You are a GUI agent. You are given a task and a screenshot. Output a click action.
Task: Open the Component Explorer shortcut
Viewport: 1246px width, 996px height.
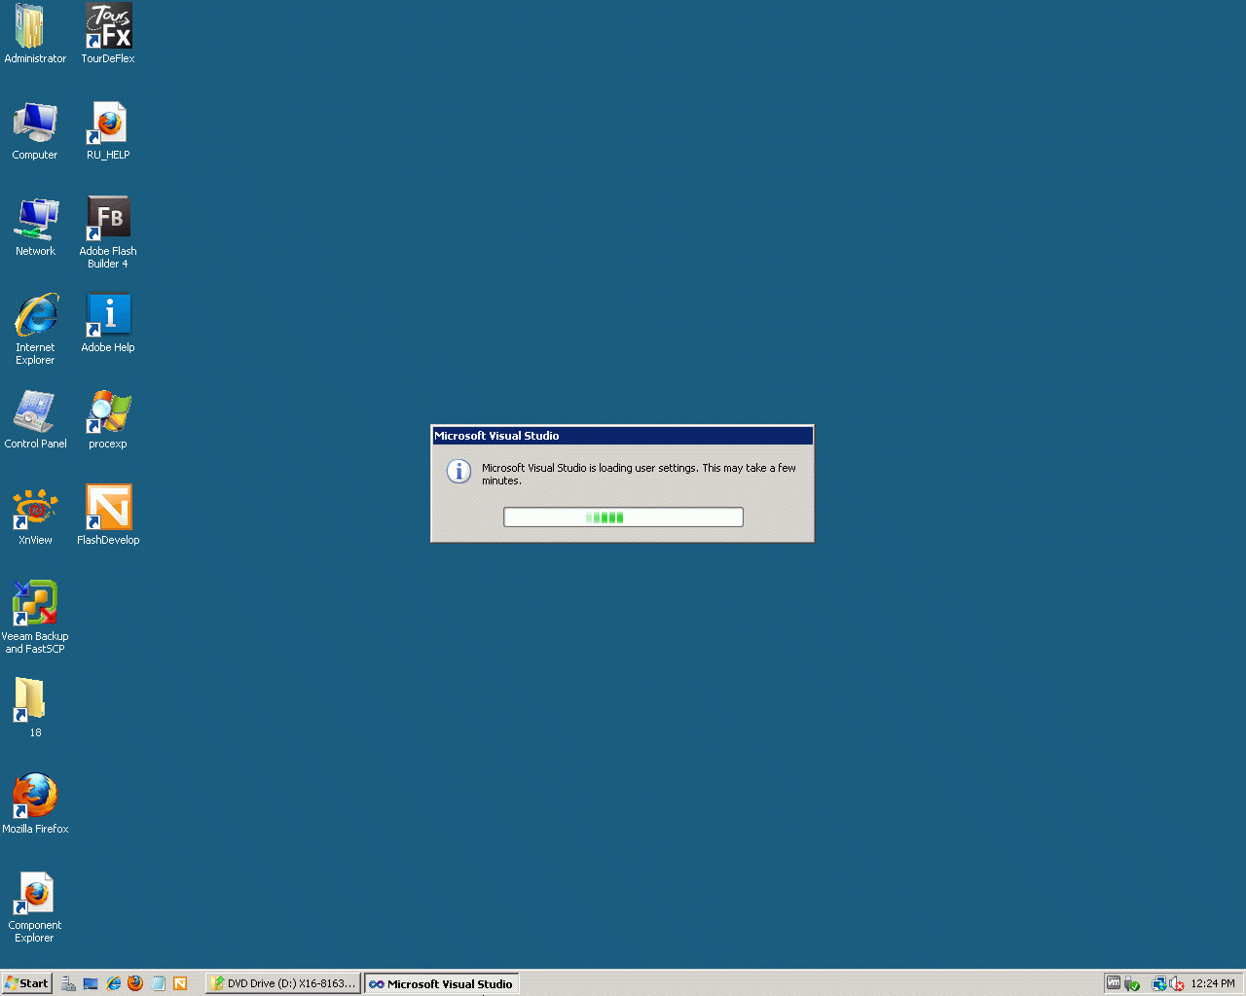tap(35, 907)
